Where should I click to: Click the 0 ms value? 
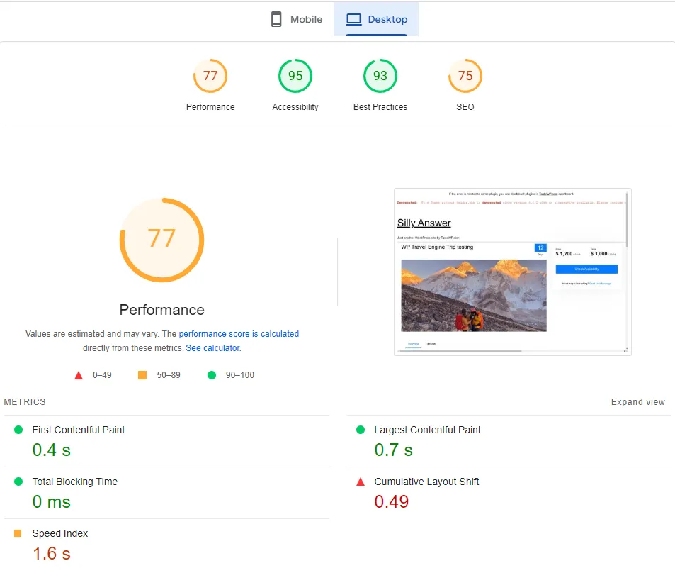(x=51, y=502)
